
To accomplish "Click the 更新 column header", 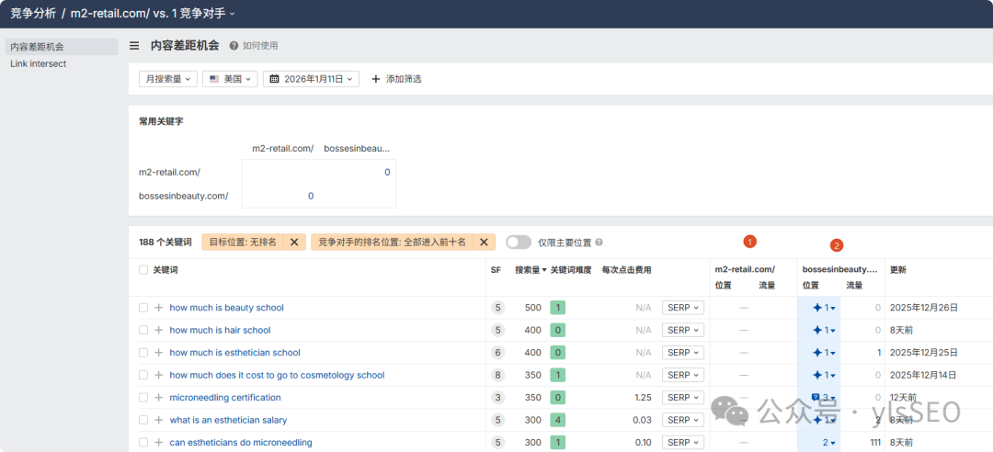I will coord(898,270).
